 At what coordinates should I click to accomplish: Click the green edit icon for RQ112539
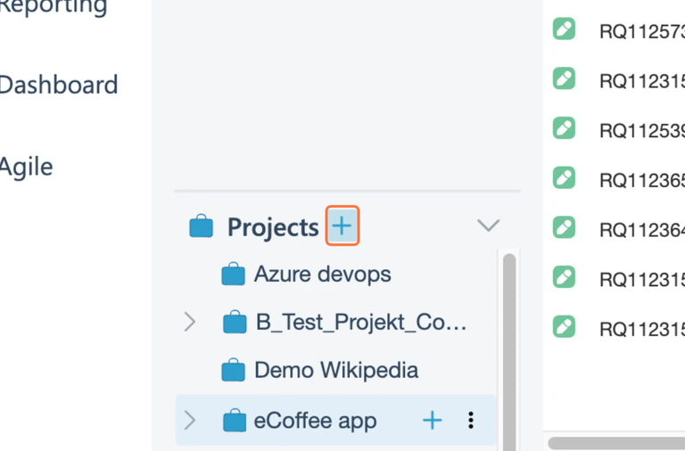pyautogui.click(x=564, y=128)
